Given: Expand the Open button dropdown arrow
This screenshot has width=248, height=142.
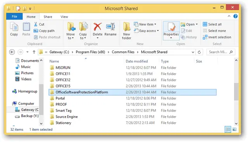Looking at the screenshot, I should coord(197,24).
